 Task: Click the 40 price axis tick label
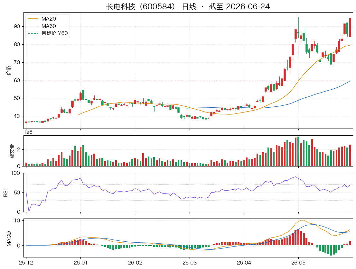tap(17, 116)
